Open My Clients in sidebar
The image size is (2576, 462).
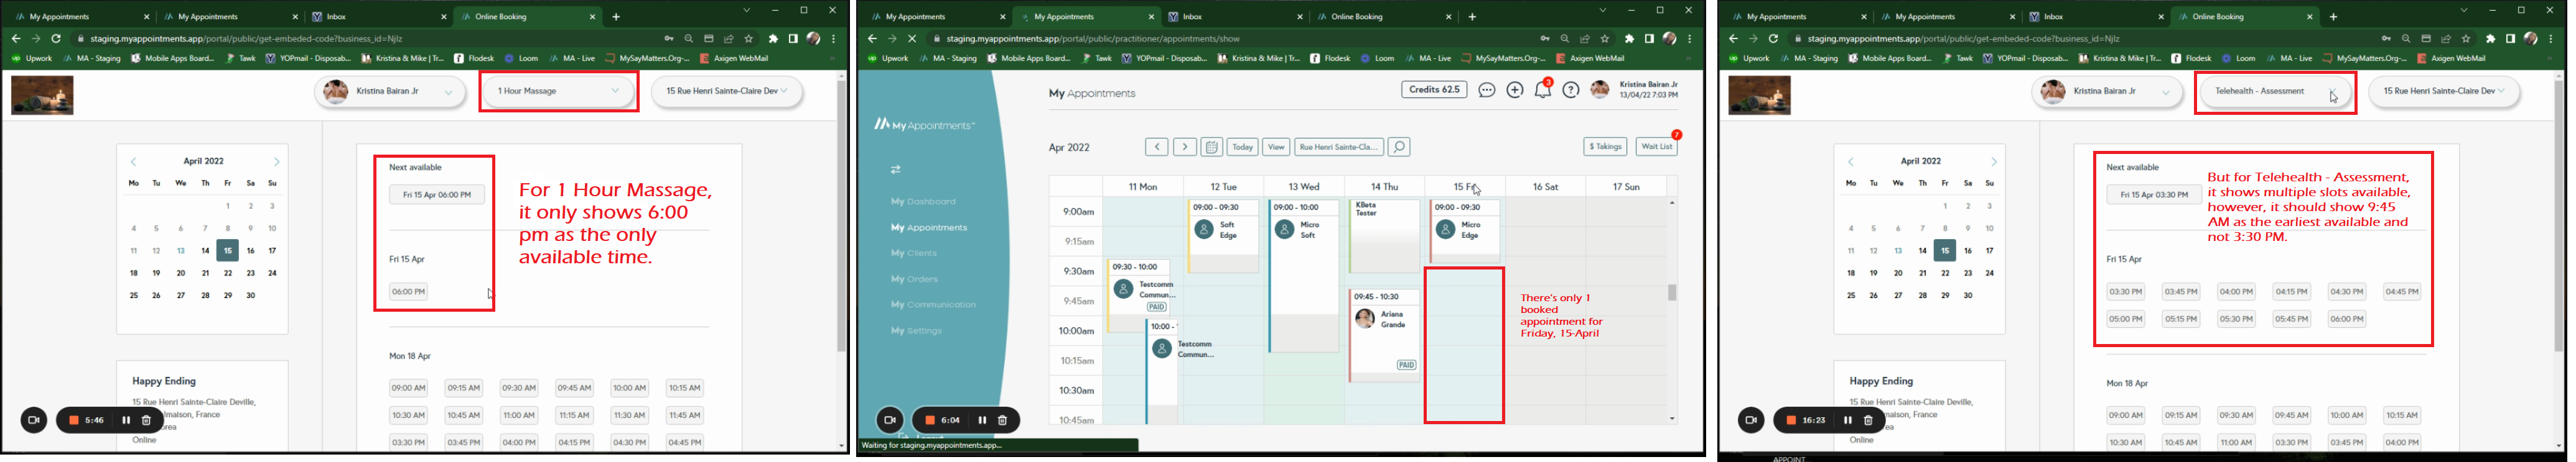point(914,253)
